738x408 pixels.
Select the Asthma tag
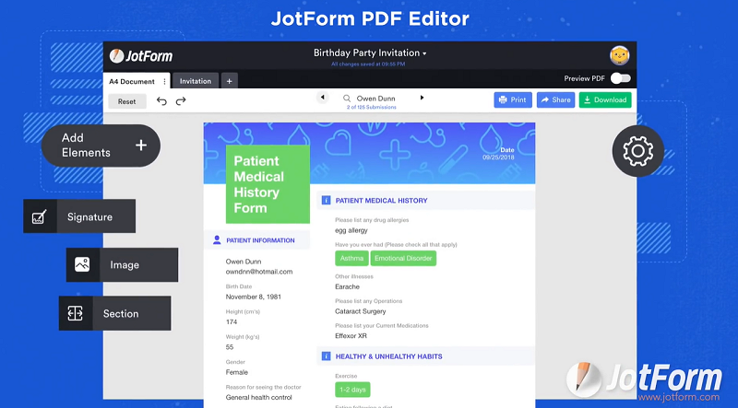pos(351,258)
